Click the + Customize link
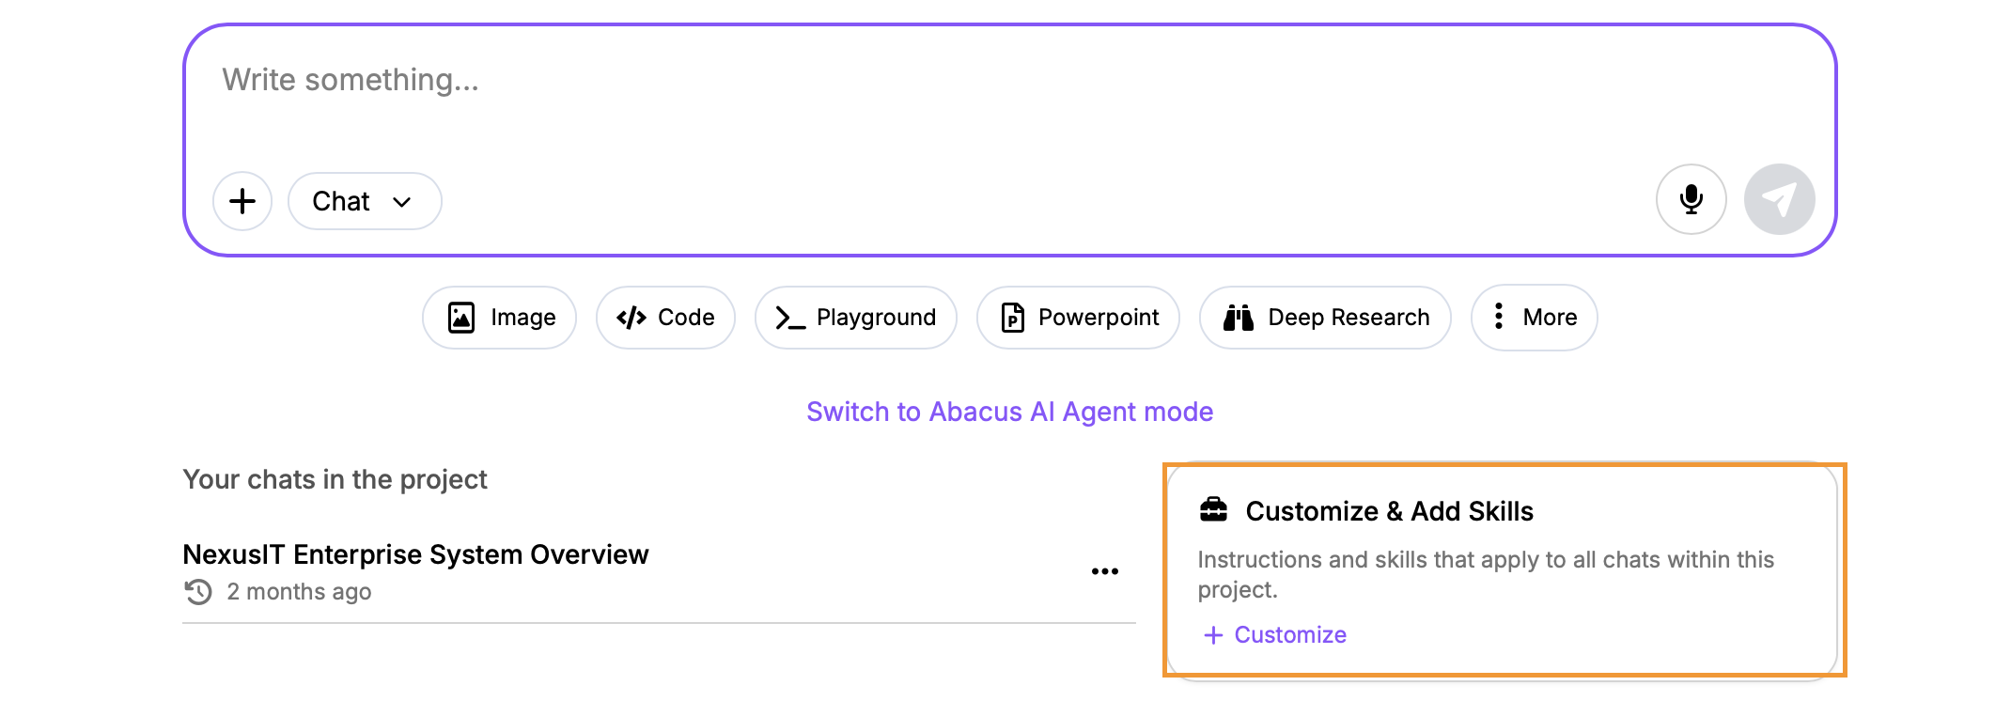The image size is (2011, 701). (1275, 635)
